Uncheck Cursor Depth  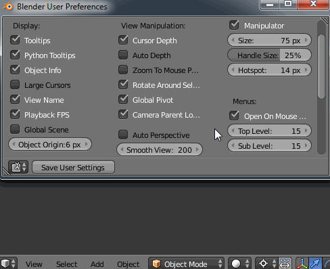(123, 41)
